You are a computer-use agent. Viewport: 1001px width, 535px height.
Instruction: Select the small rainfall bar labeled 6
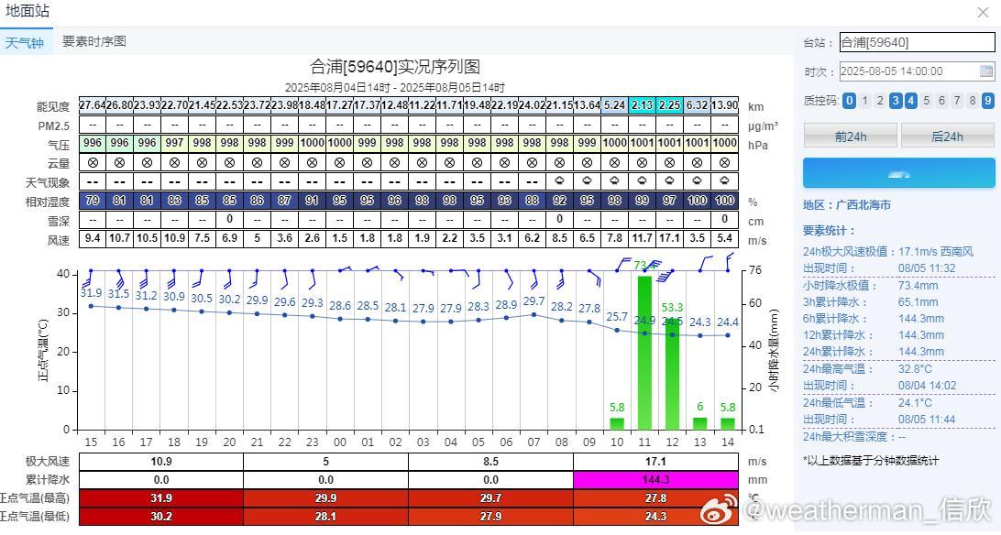[x=699, y=423]
